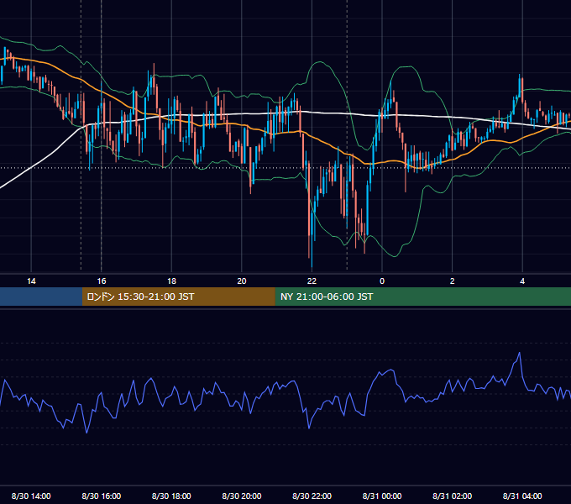Click the 8/30 16:00 date label

tap(102, 496)
